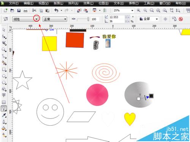Click the 我爱你 text object

109,36
